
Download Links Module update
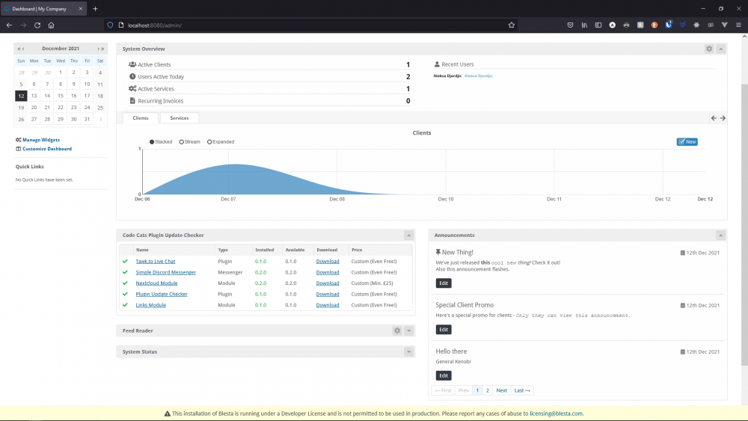[328, 305]
